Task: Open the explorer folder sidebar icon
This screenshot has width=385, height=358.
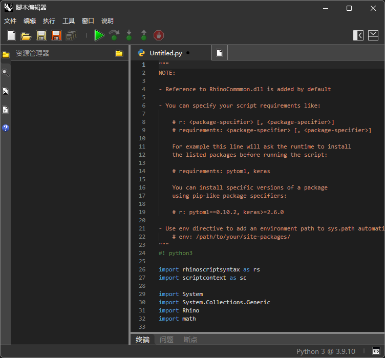Action: 6,55
